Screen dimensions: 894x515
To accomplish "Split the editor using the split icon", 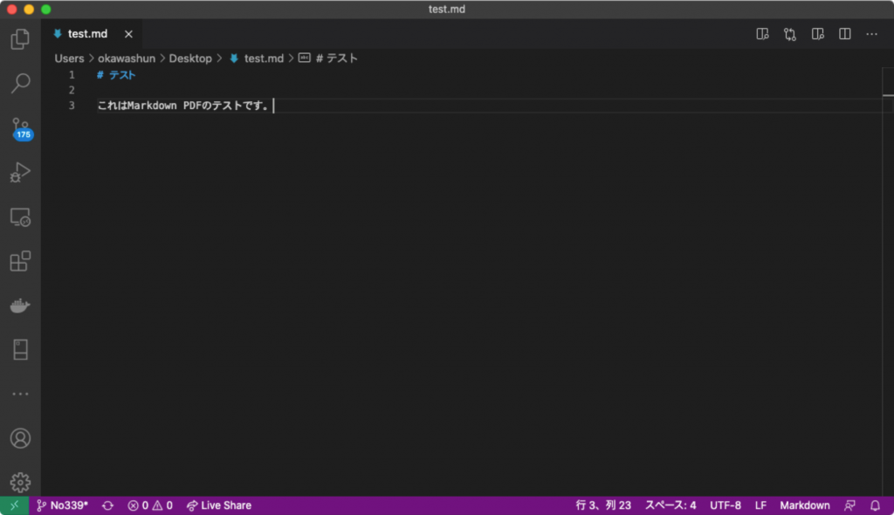I will click(844, 33).
